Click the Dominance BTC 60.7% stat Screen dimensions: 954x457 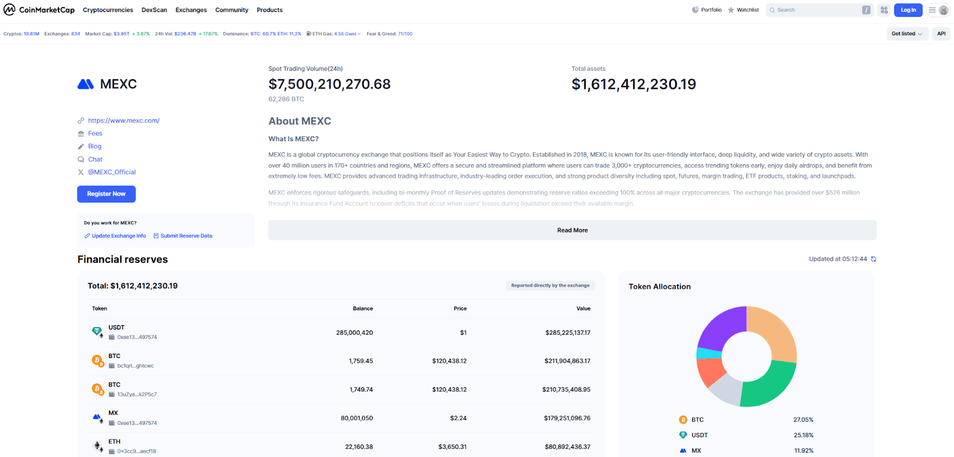pyautogui.click(x=249, y=34)
